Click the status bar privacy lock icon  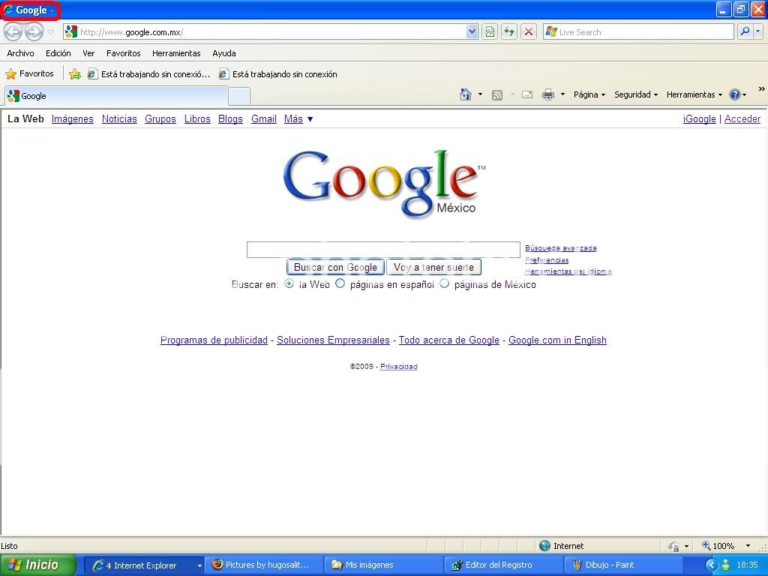pyautogui.click(x=674, y=546)
